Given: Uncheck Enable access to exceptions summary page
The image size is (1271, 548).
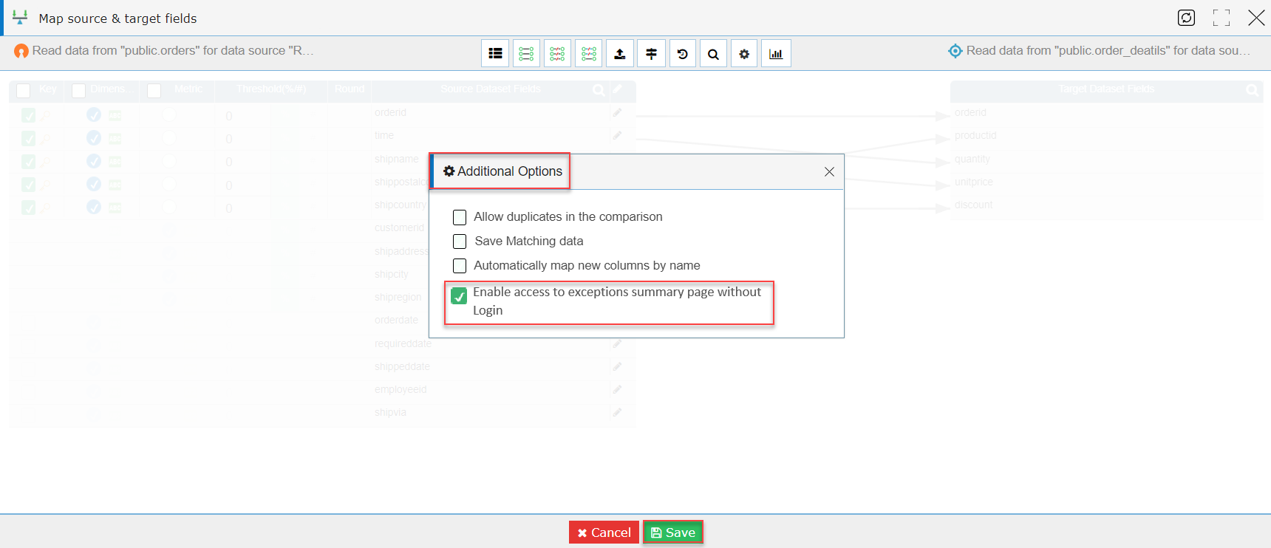Looking at the screenshot, I should pyautogui.click(x=459, y=296).
